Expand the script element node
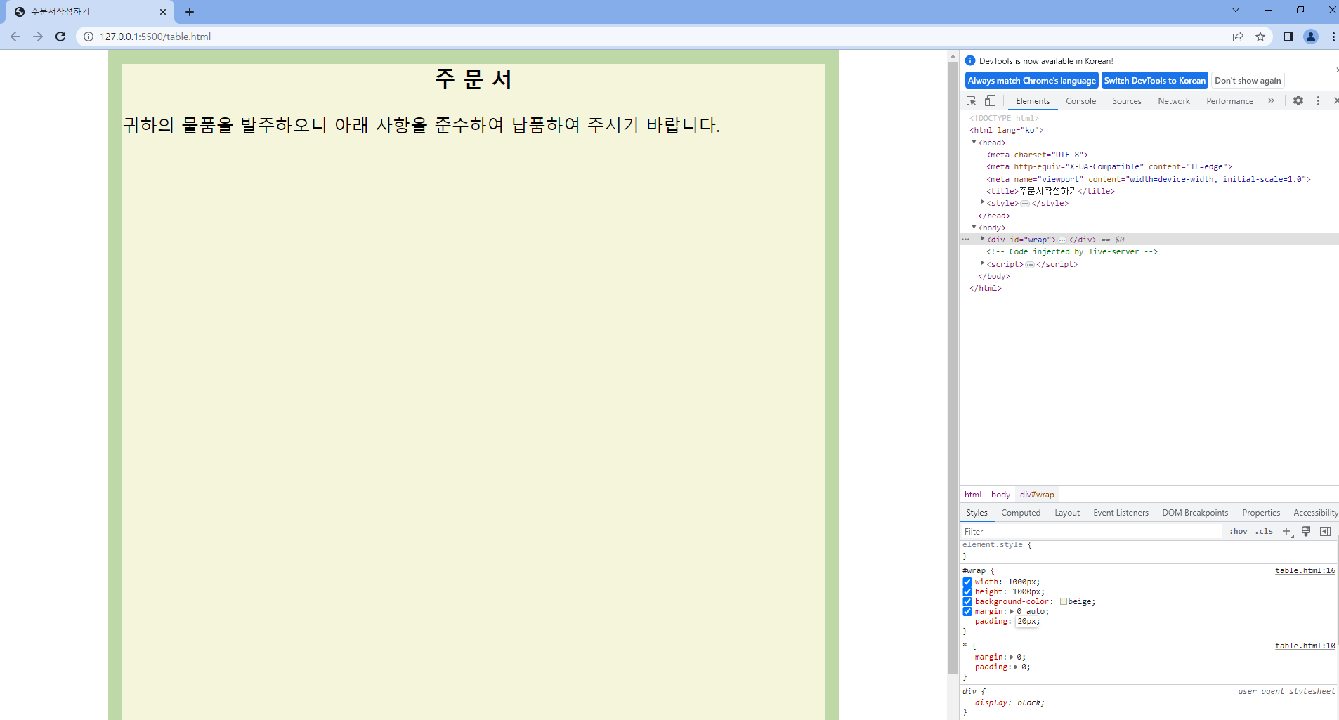Image resolution: width=1339 pixels, height=720 pixels. tap(982, 263)
